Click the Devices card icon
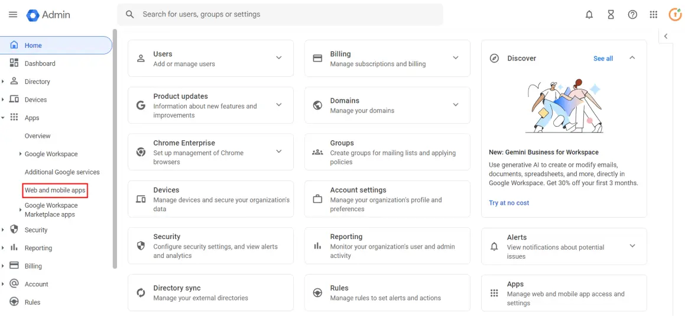The height and width of the screenshot is (316, 685). (141, 199)
